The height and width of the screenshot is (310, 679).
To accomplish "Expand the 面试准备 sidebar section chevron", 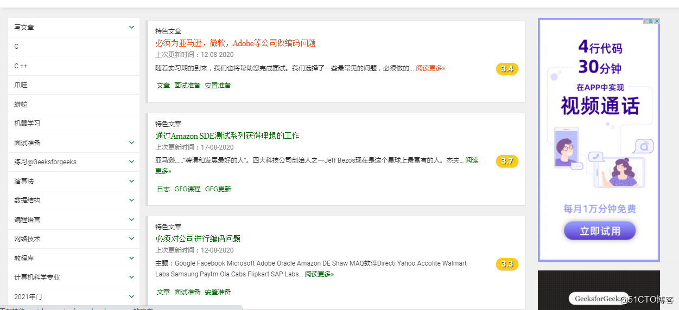I will coord(132,143).
